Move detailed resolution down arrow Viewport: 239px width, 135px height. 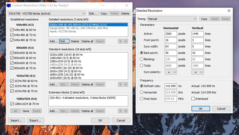pos(126,41)
